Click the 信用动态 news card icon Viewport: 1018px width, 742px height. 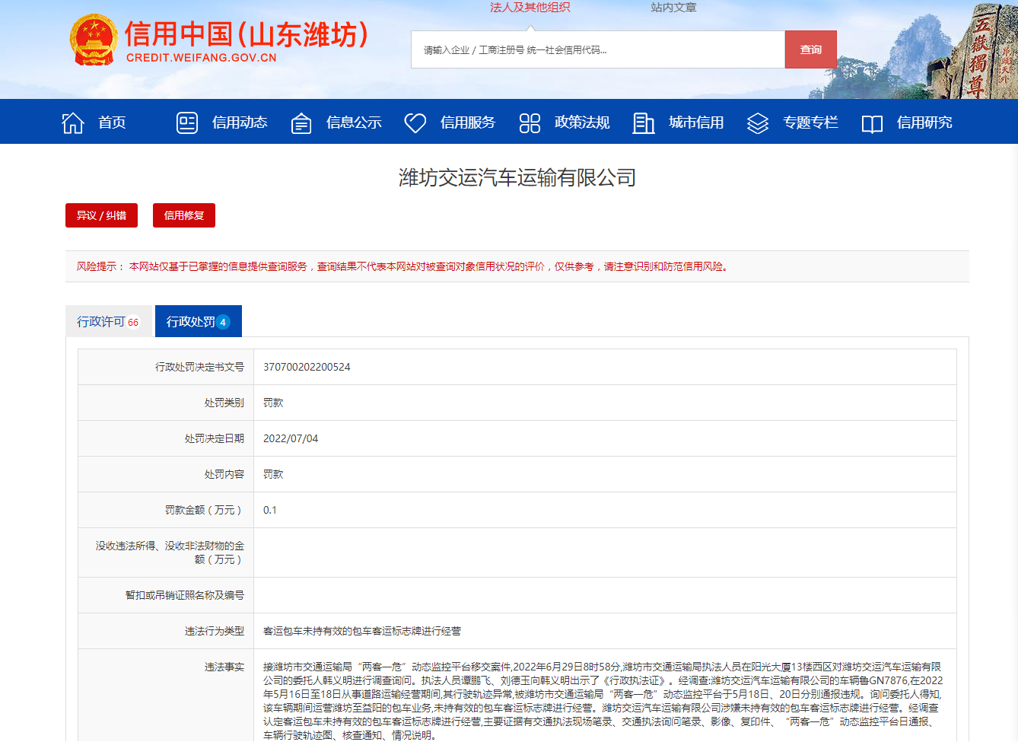click(x=187, y=123)
